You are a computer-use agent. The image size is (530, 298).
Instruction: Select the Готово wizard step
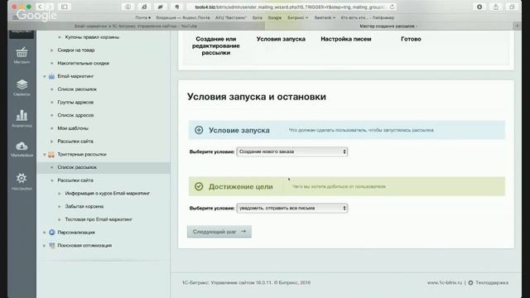[411, 39]
